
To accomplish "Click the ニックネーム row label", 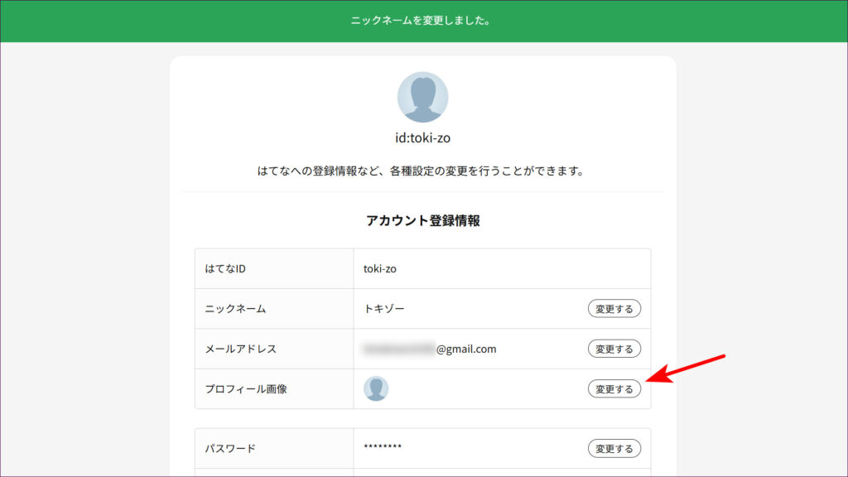I will pyautogui.click(x=235, y=309).
